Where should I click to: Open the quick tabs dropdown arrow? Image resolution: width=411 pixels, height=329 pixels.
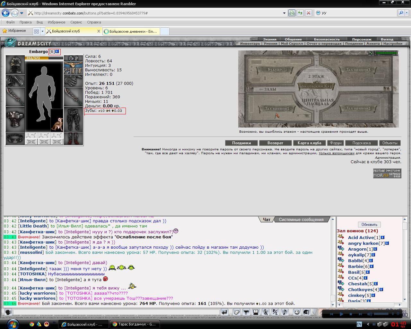coord(42,31)
